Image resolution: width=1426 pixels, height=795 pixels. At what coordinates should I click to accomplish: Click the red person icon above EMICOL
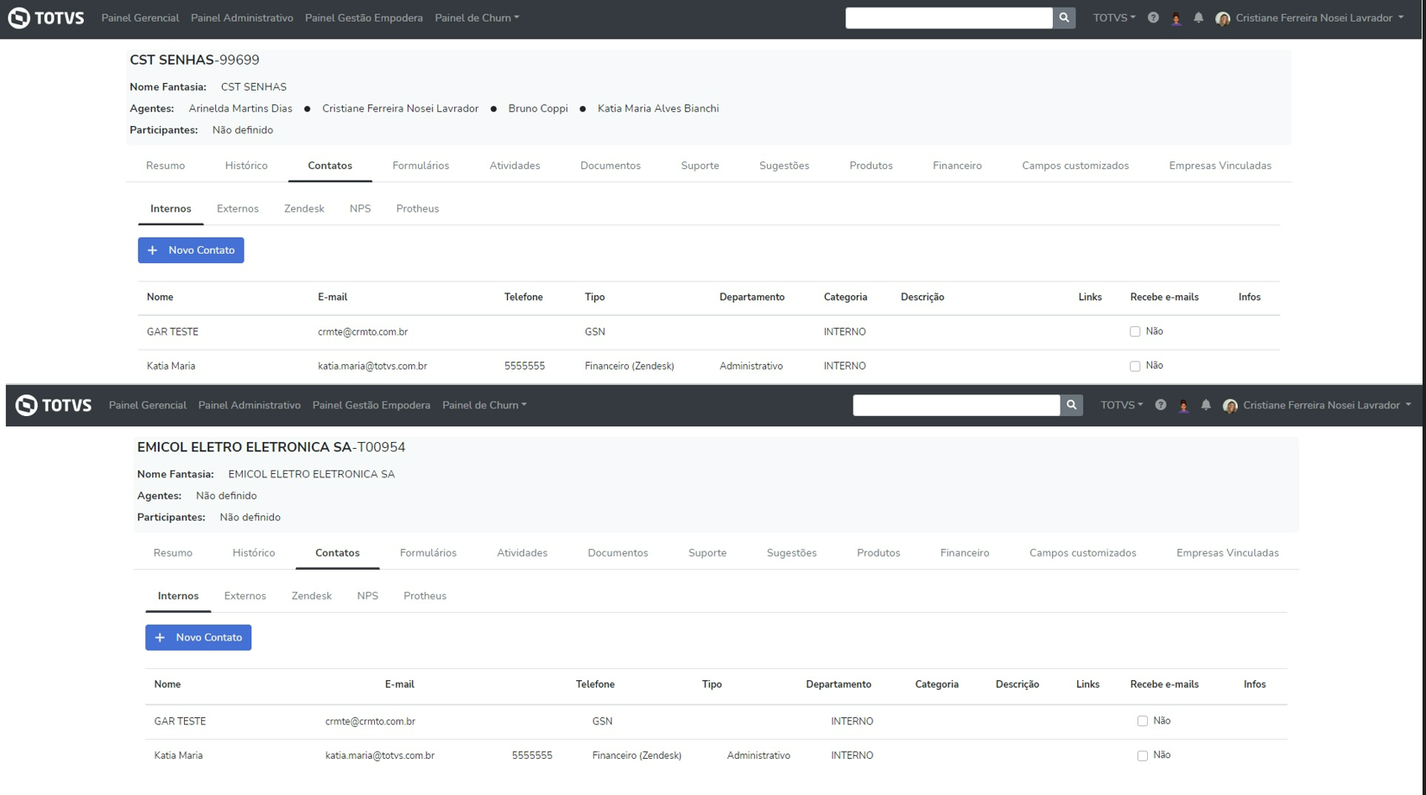pos(1183,406)
